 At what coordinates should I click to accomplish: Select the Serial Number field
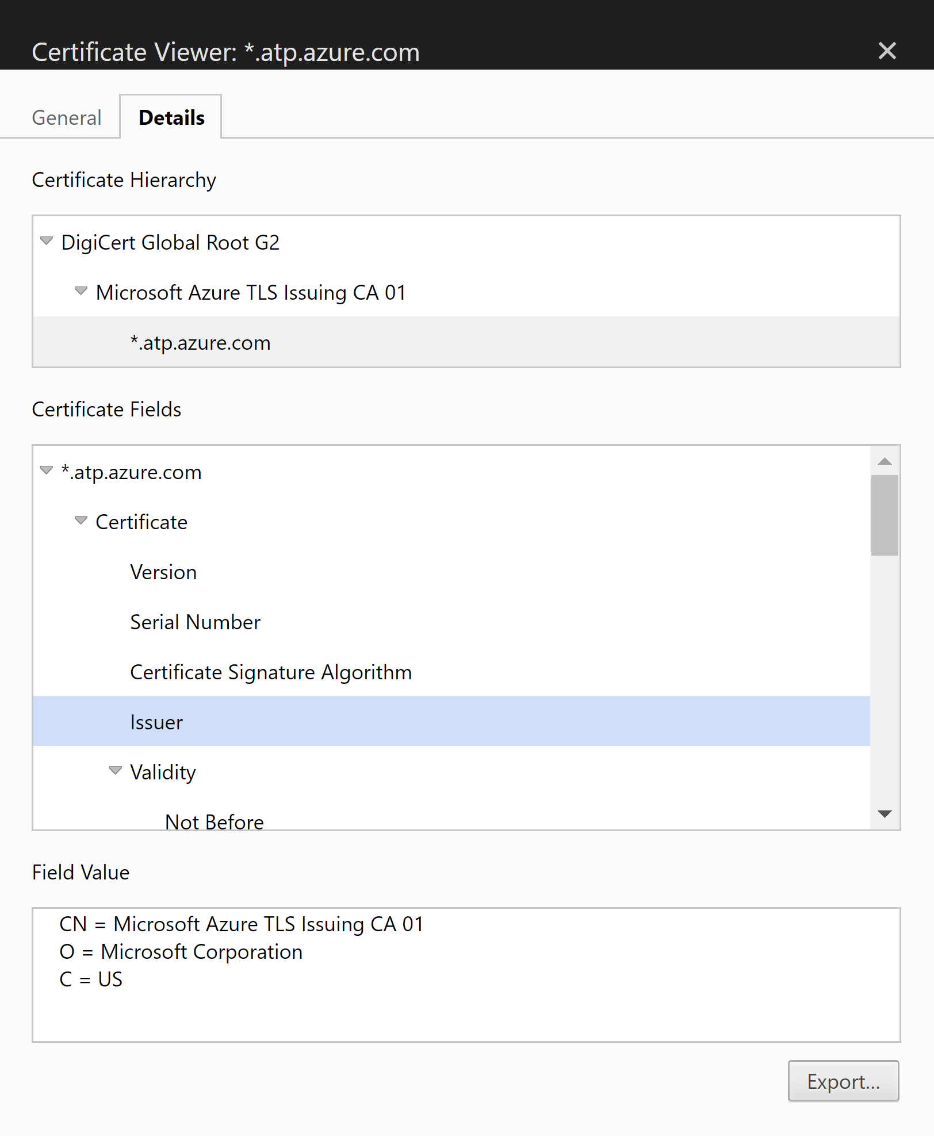[195, 622]
